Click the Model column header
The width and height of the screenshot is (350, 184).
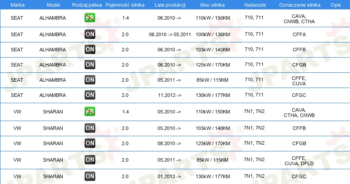(53, 5)
